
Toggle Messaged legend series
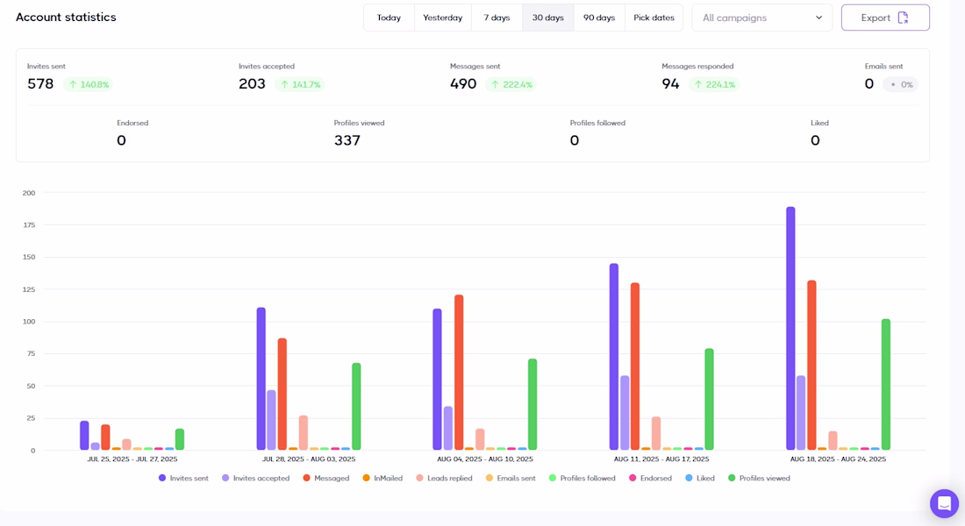[x=325, y=478]
